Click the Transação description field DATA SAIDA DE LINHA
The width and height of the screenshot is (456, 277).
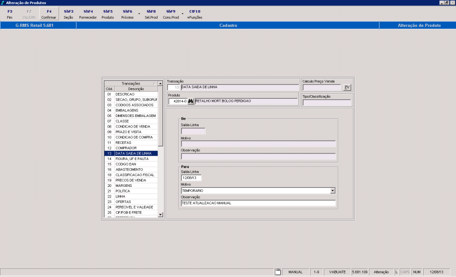(240, 87)
